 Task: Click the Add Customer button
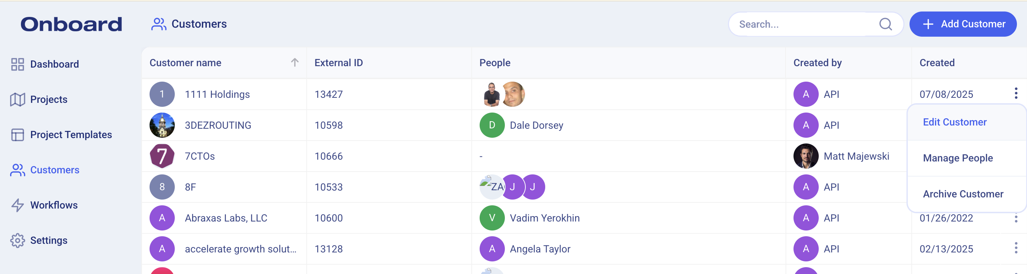tap(962, 24)
